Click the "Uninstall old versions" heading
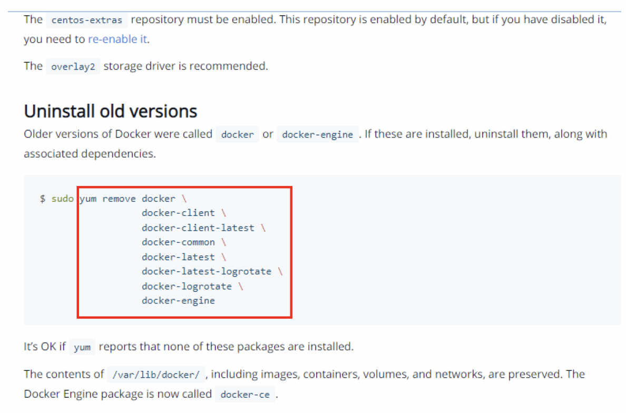626x413 pixels. 111,111
